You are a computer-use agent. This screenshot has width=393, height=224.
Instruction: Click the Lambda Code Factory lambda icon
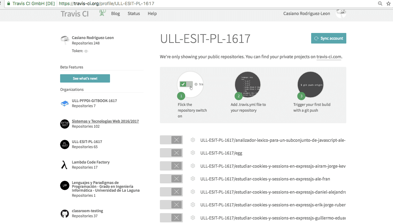(x=65, y=165)
